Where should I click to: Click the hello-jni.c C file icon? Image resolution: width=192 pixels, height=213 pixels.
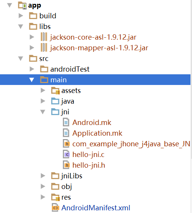(x=66, y=154)
